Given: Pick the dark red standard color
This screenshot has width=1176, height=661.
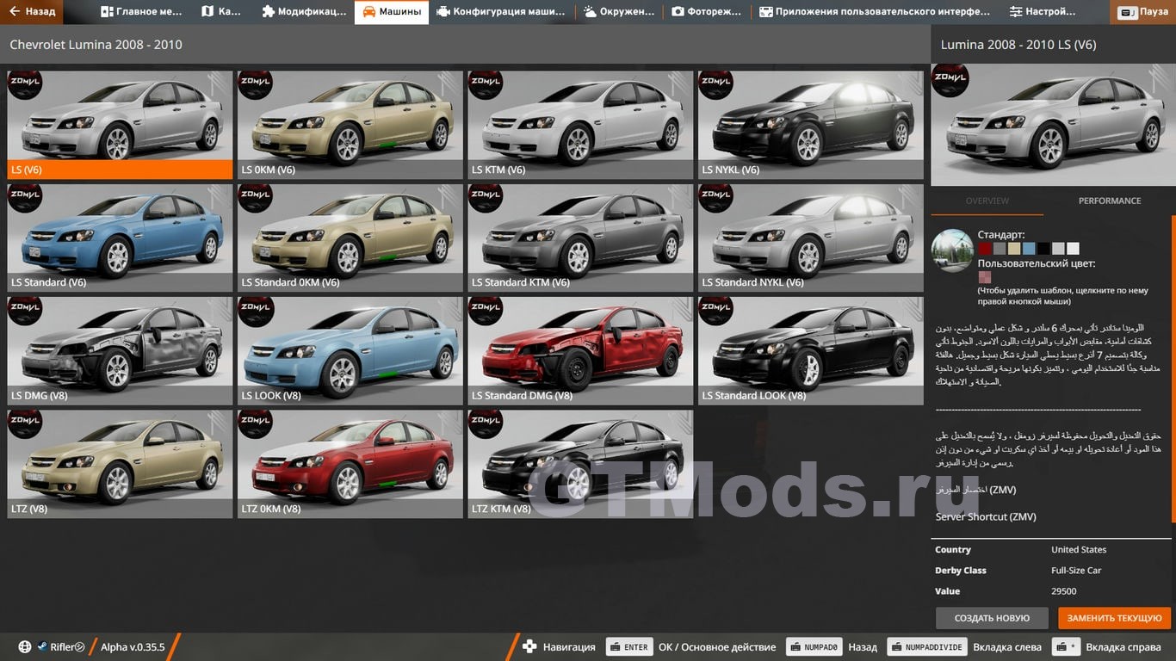Looking at the screenshot, I should coord(984,249).
